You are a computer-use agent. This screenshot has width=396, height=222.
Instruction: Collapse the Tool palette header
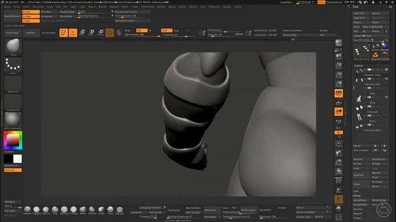(x=356, y=7)
